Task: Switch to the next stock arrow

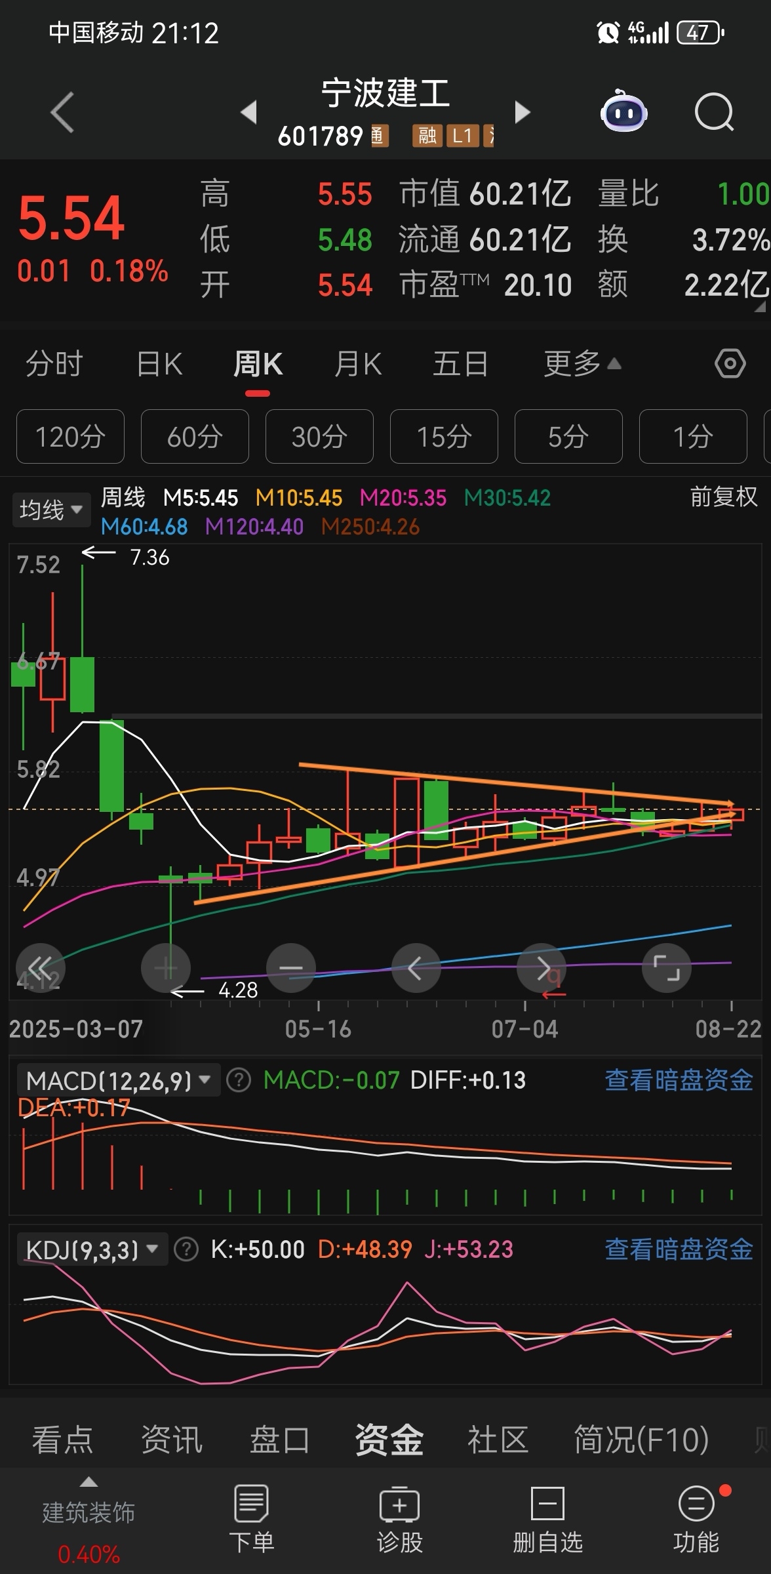Action: coord(523,112)
